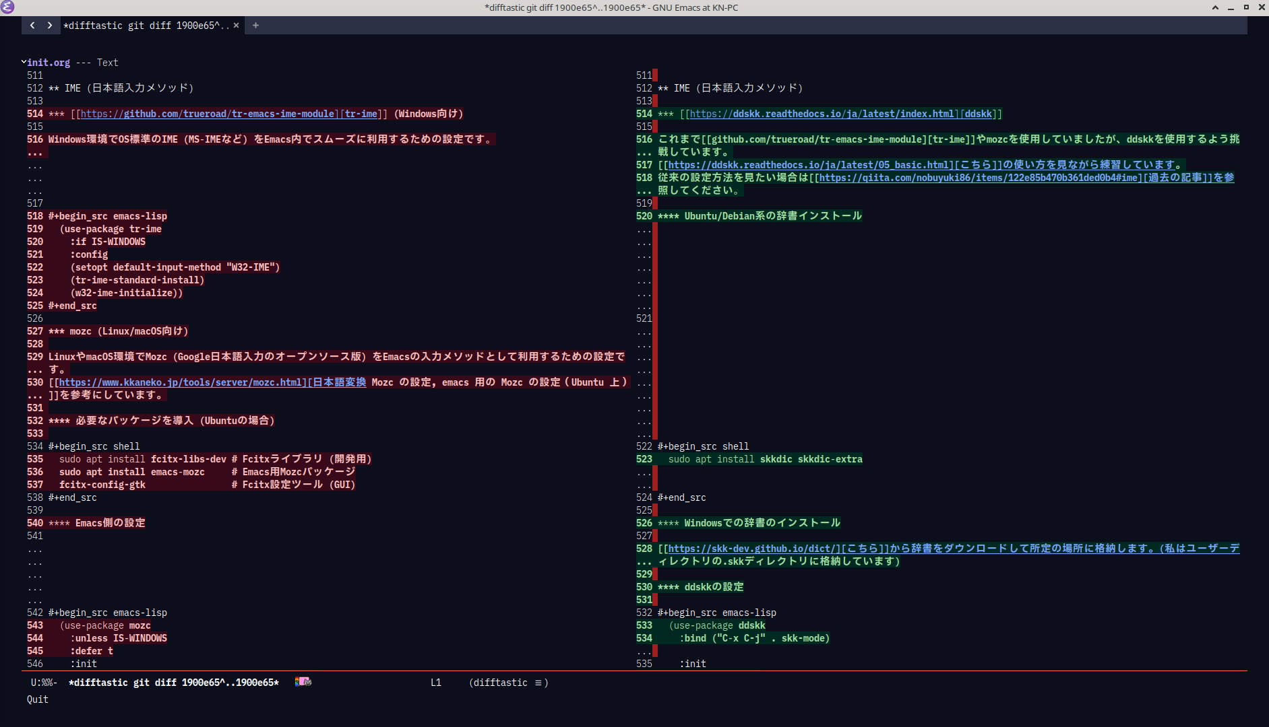Click the ':unless IS-WINDOWS' line

(119, 638)
